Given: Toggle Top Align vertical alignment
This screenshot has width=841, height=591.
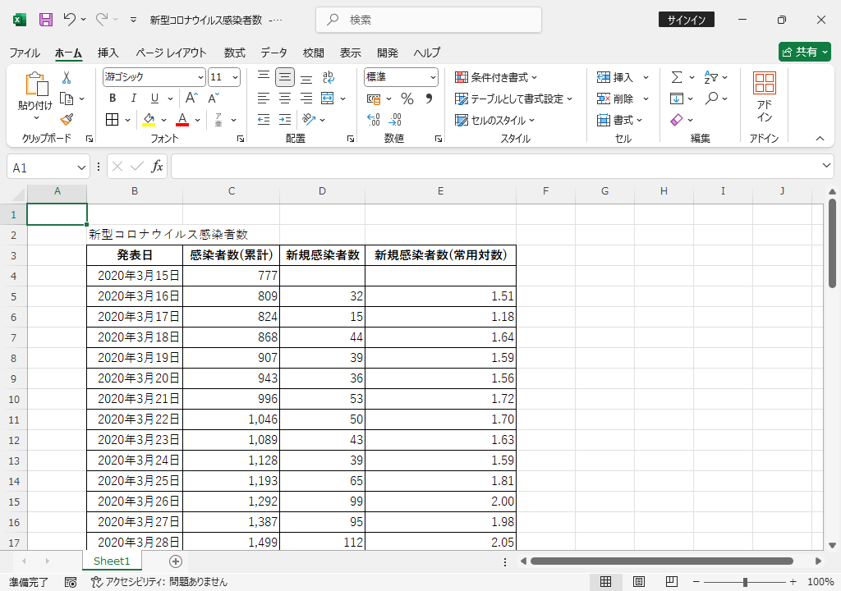Looking at the screenshot, I should (x=264, y=78).
